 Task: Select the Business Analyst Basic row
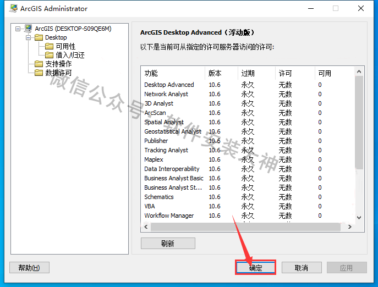[x=248, y=178]
